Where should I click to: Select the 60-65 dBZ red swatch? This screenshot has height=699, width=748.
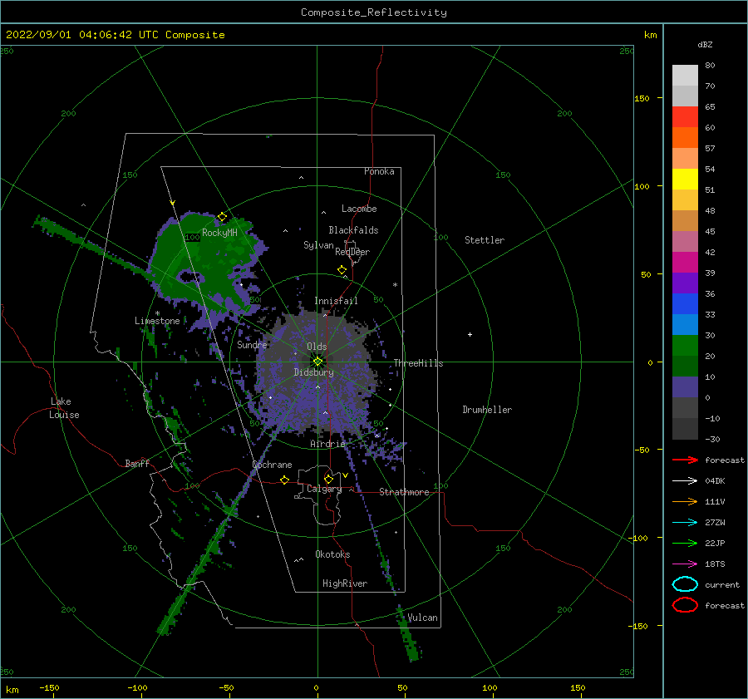(685, 117)
